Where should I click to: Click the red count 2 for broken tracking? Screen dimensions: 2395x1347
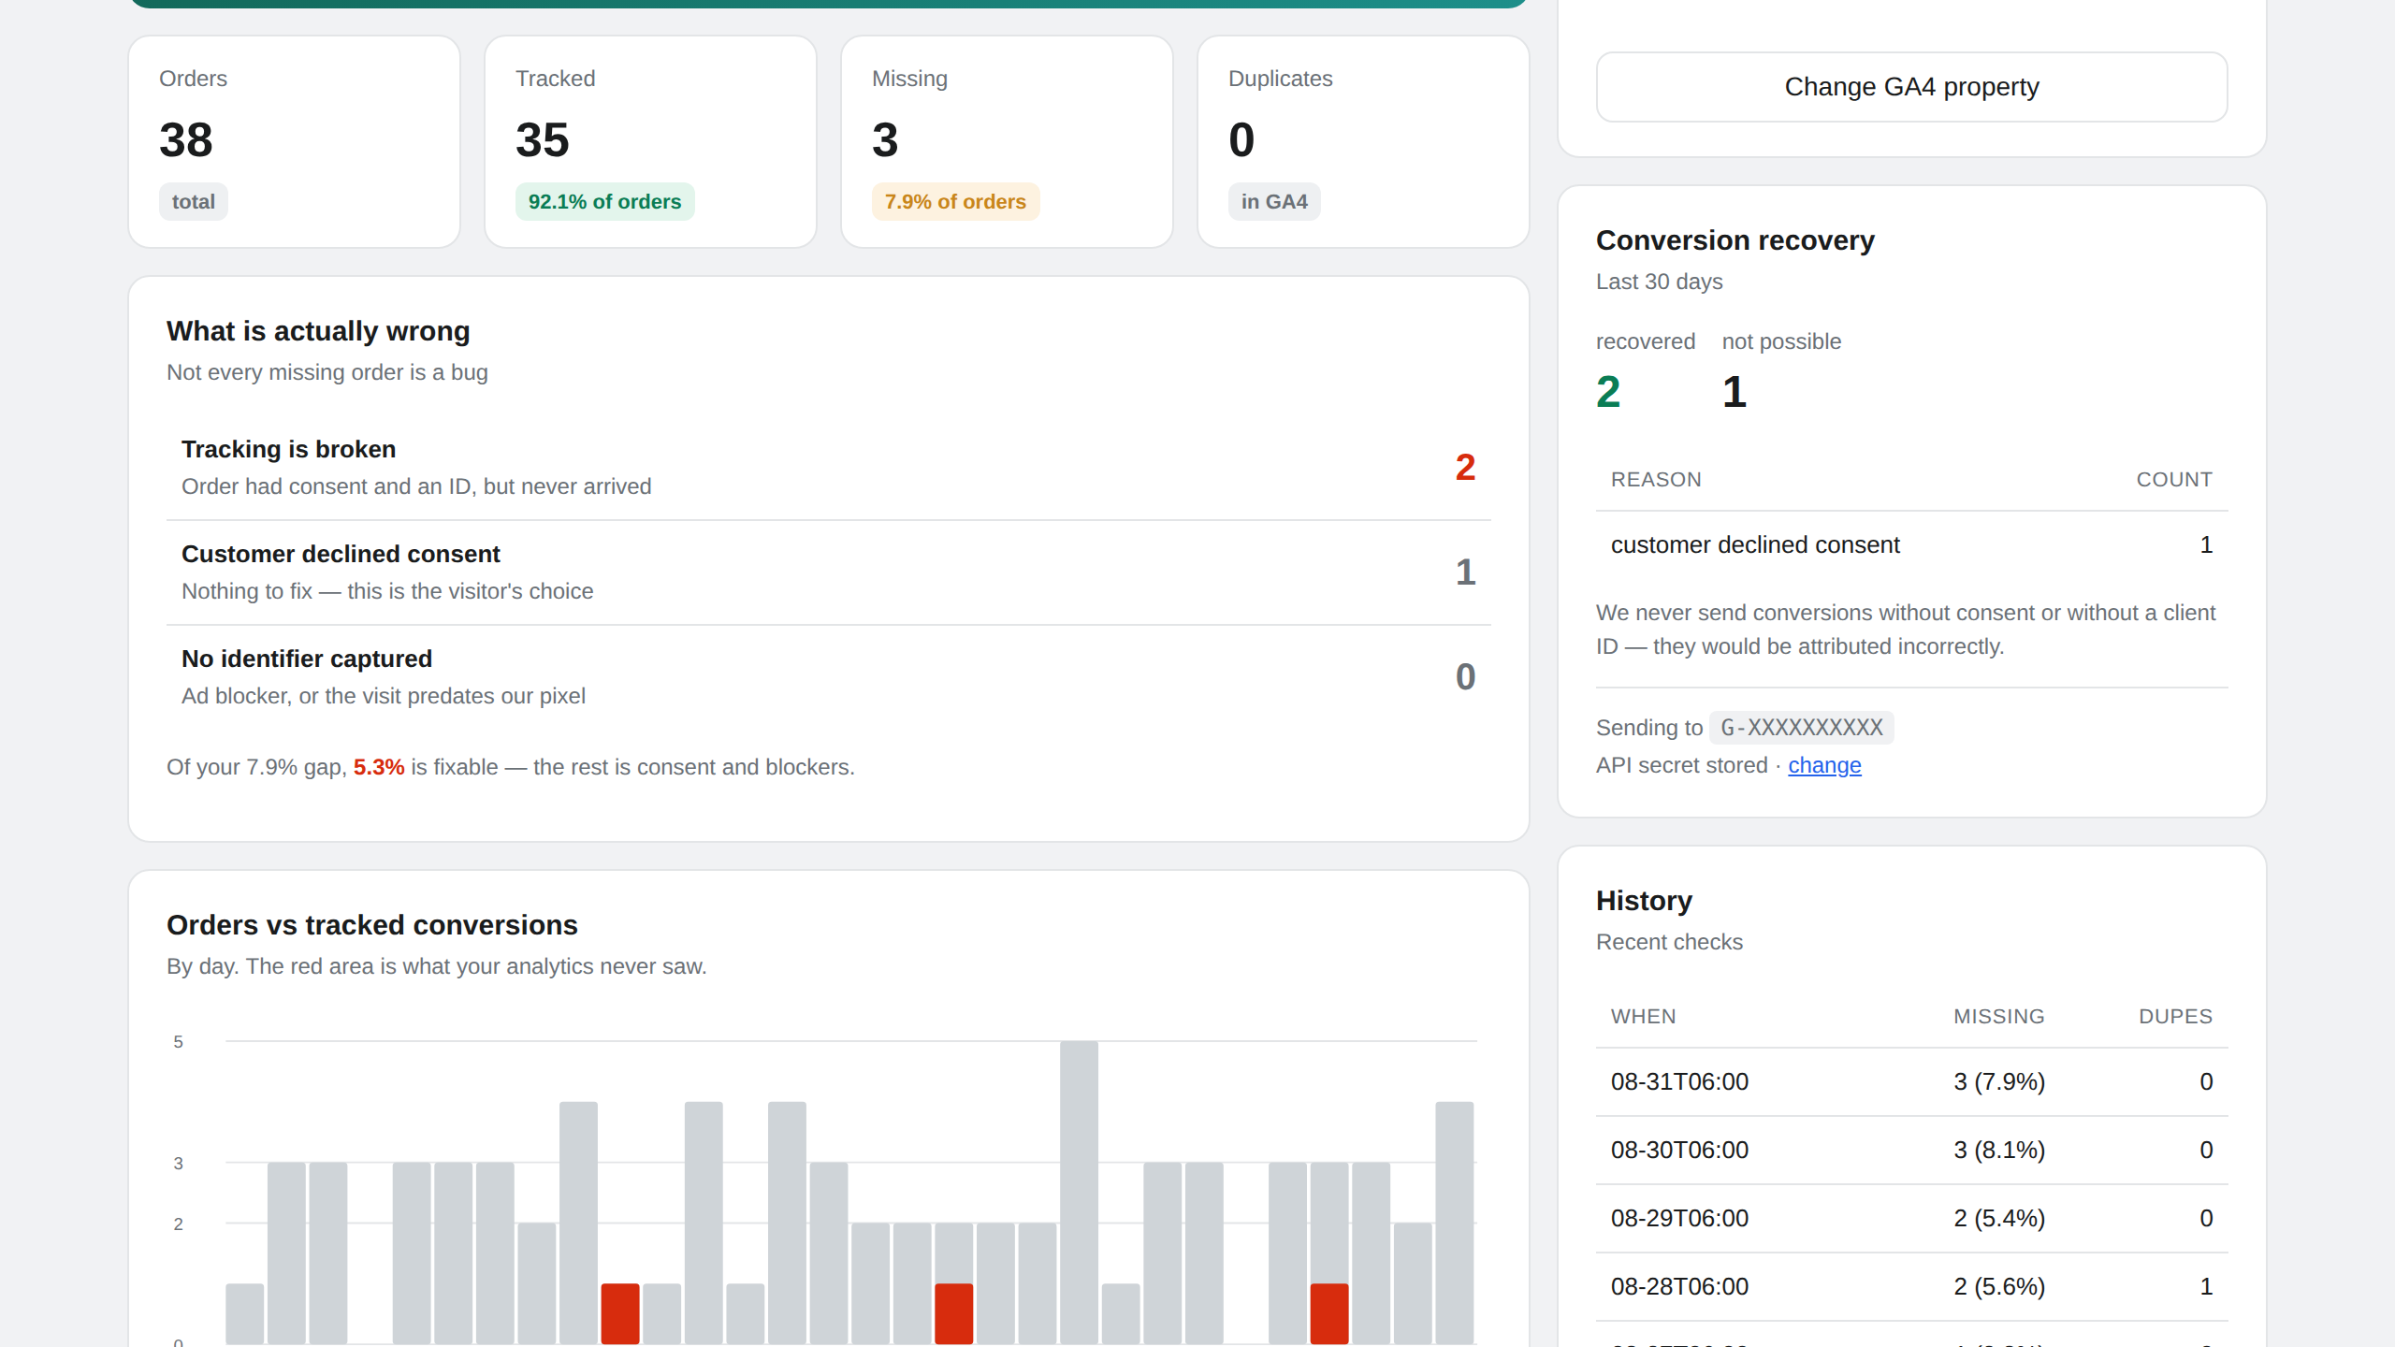pos(1465,468)
